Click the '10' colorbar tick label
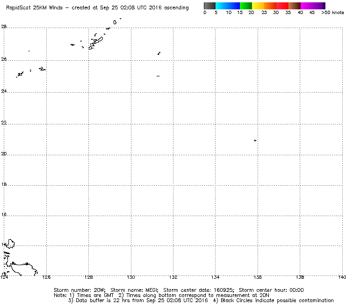The width and height of the screenshot is (346, 304). (229, 13)
